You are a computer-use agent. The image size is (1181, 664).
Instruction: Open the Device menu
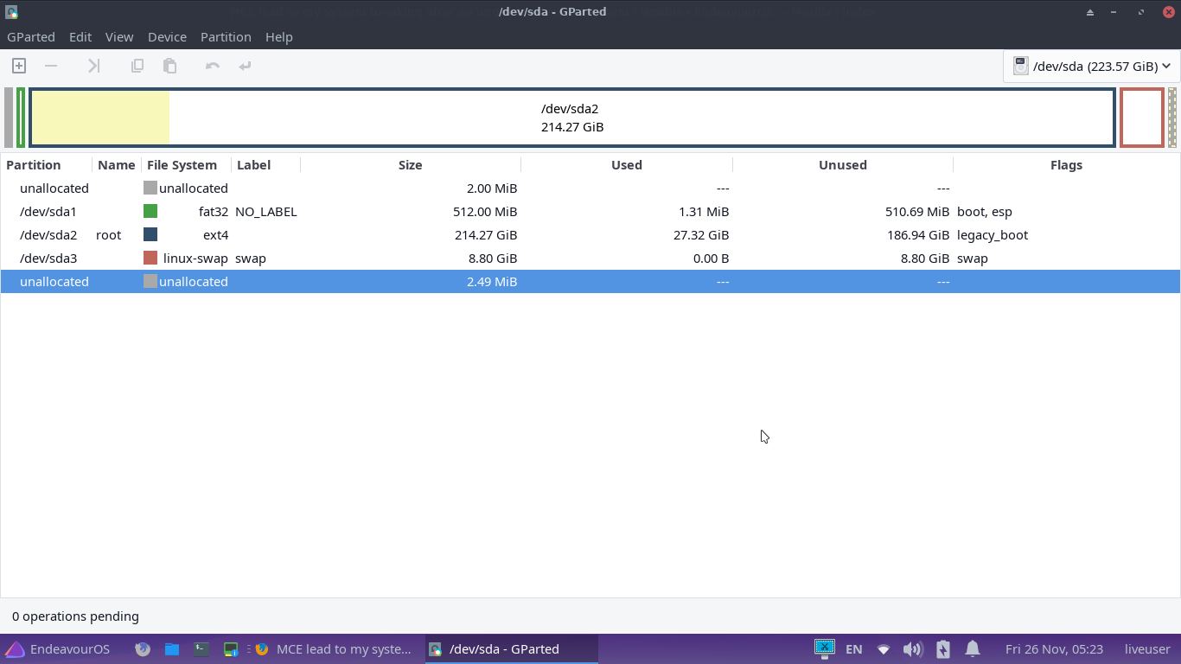click(167, 37)
